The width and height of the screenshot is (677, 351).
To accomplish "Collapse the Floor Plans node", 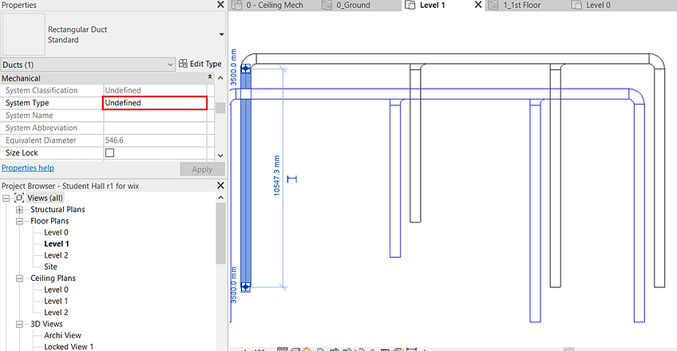I will [x=19, y=221].
